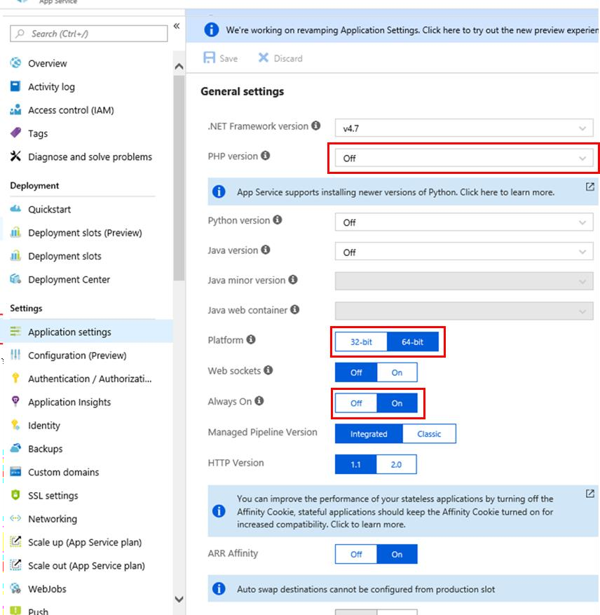Open the PHP version dropdown
The height and width of the screenshot is (615, 600).
coord(464,158)
